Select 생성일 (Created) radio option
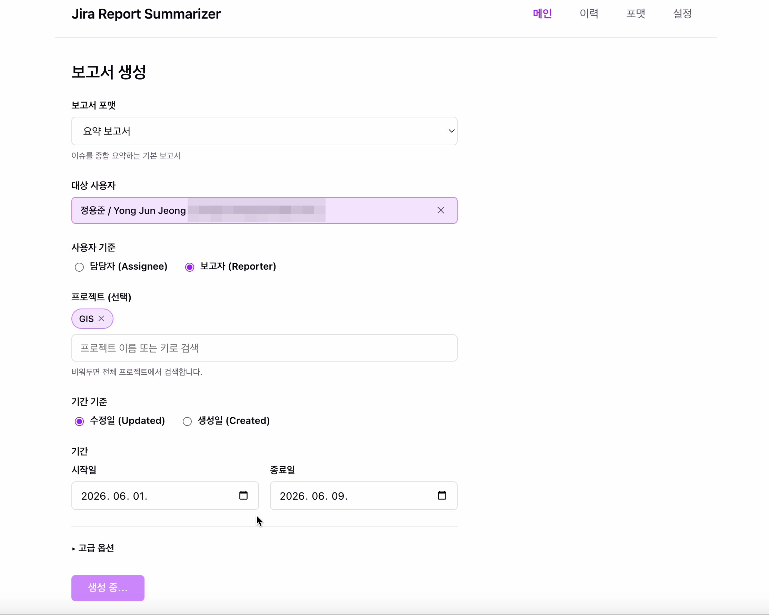This screenshot has height=615, width=769. pos(187,421)
